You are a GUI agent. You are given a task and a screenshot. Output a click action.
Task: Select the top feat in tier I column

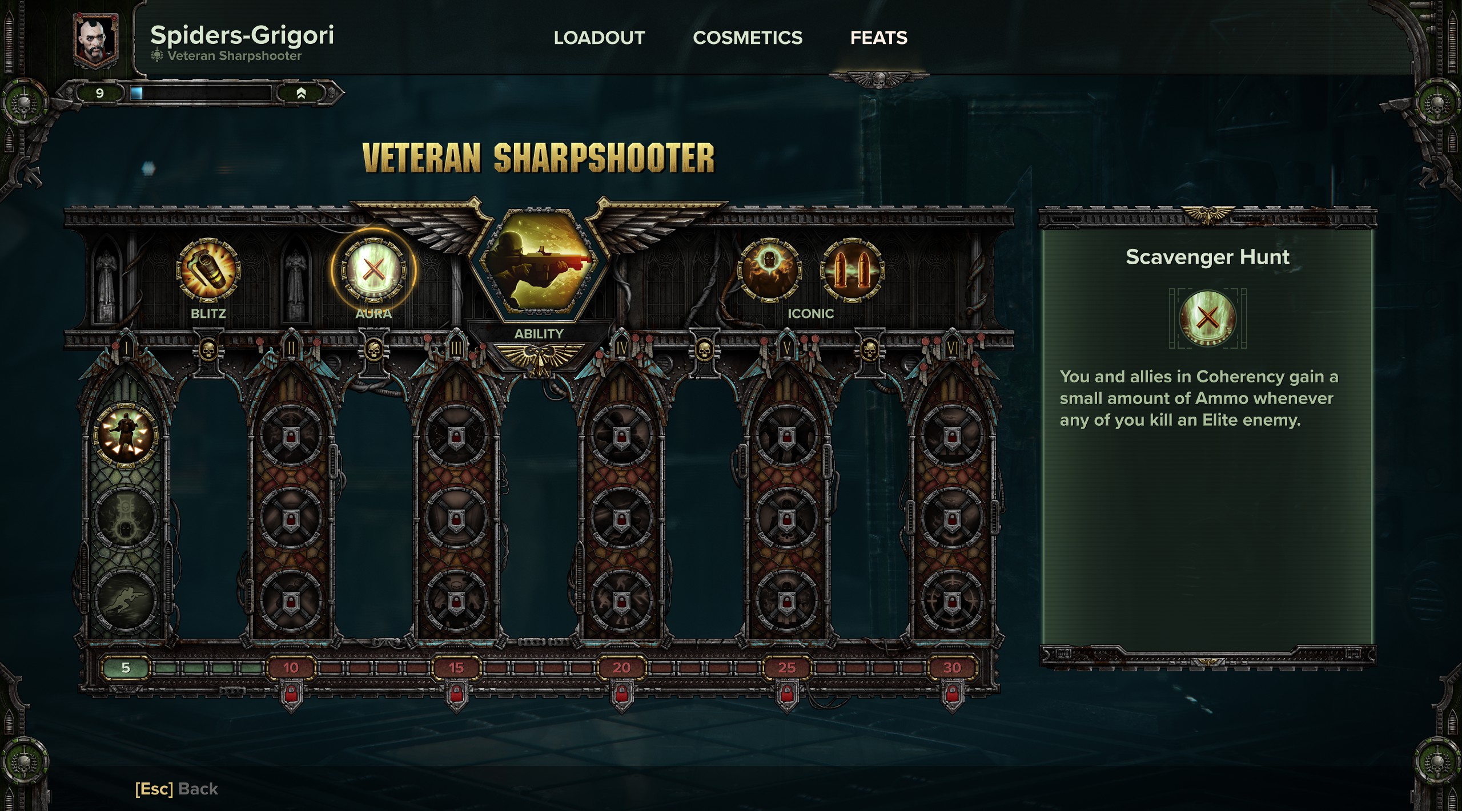[x=126, y=434]
